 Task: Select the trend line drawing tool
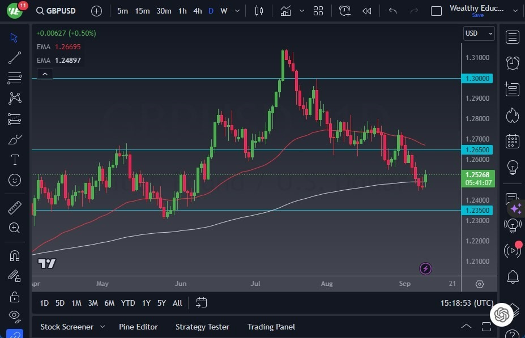tap(14, 58)
